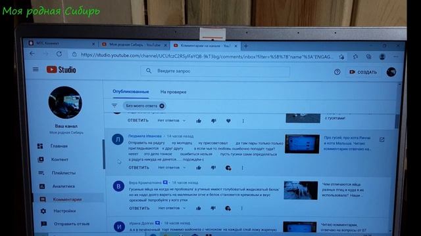Open Вера Крамчаткина commenter name link

tap(145, 182)
